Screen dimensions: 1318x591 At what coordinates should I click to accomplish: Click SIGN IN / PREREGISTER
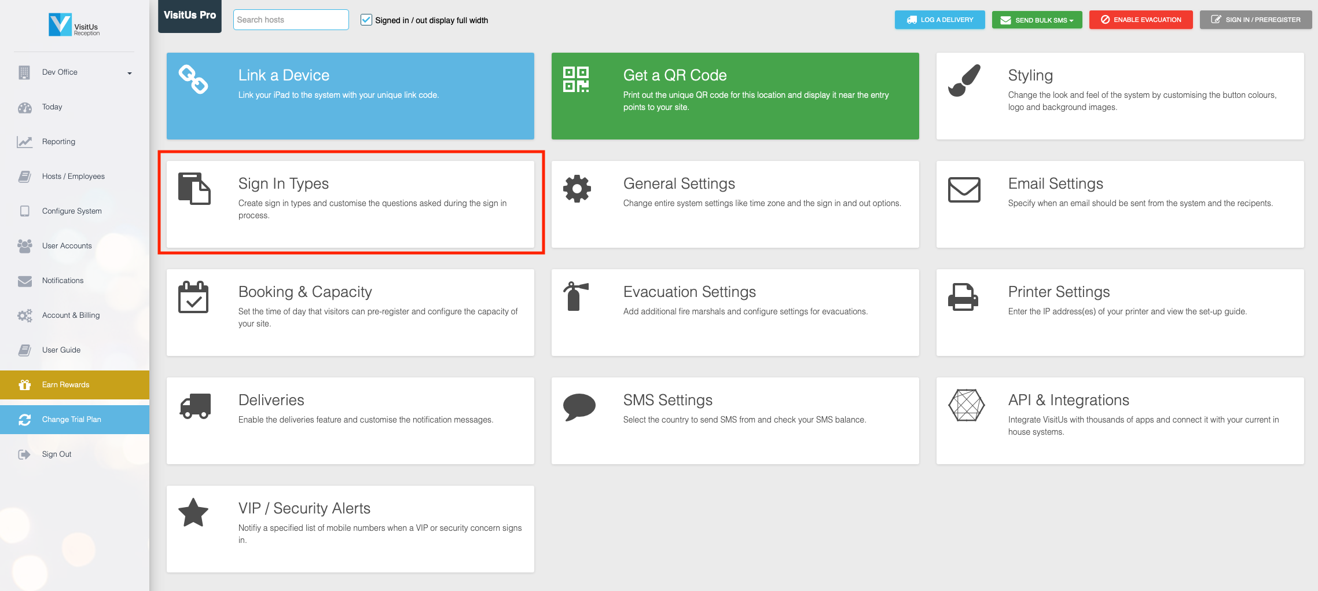pyautogui.click(x=1255, y=19)
